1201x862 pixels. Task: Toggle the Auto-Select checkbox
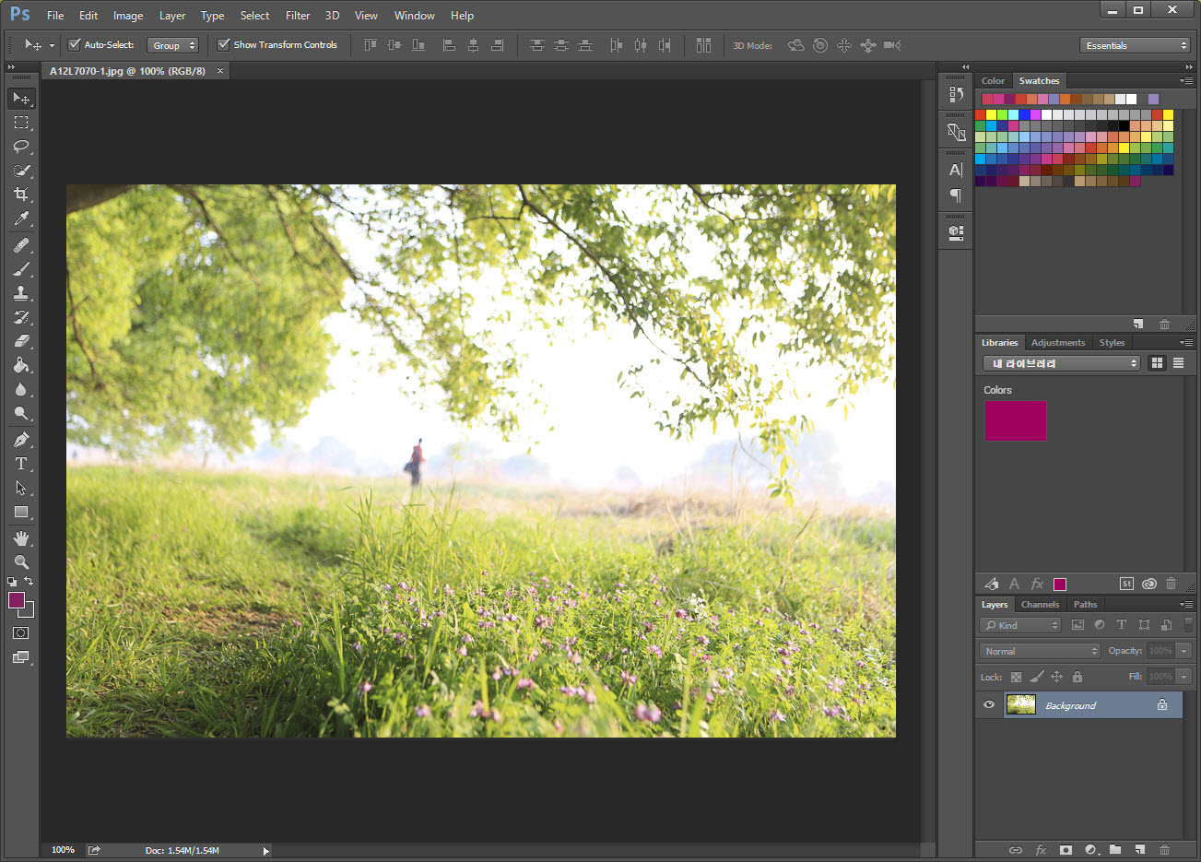coord(75,44)
